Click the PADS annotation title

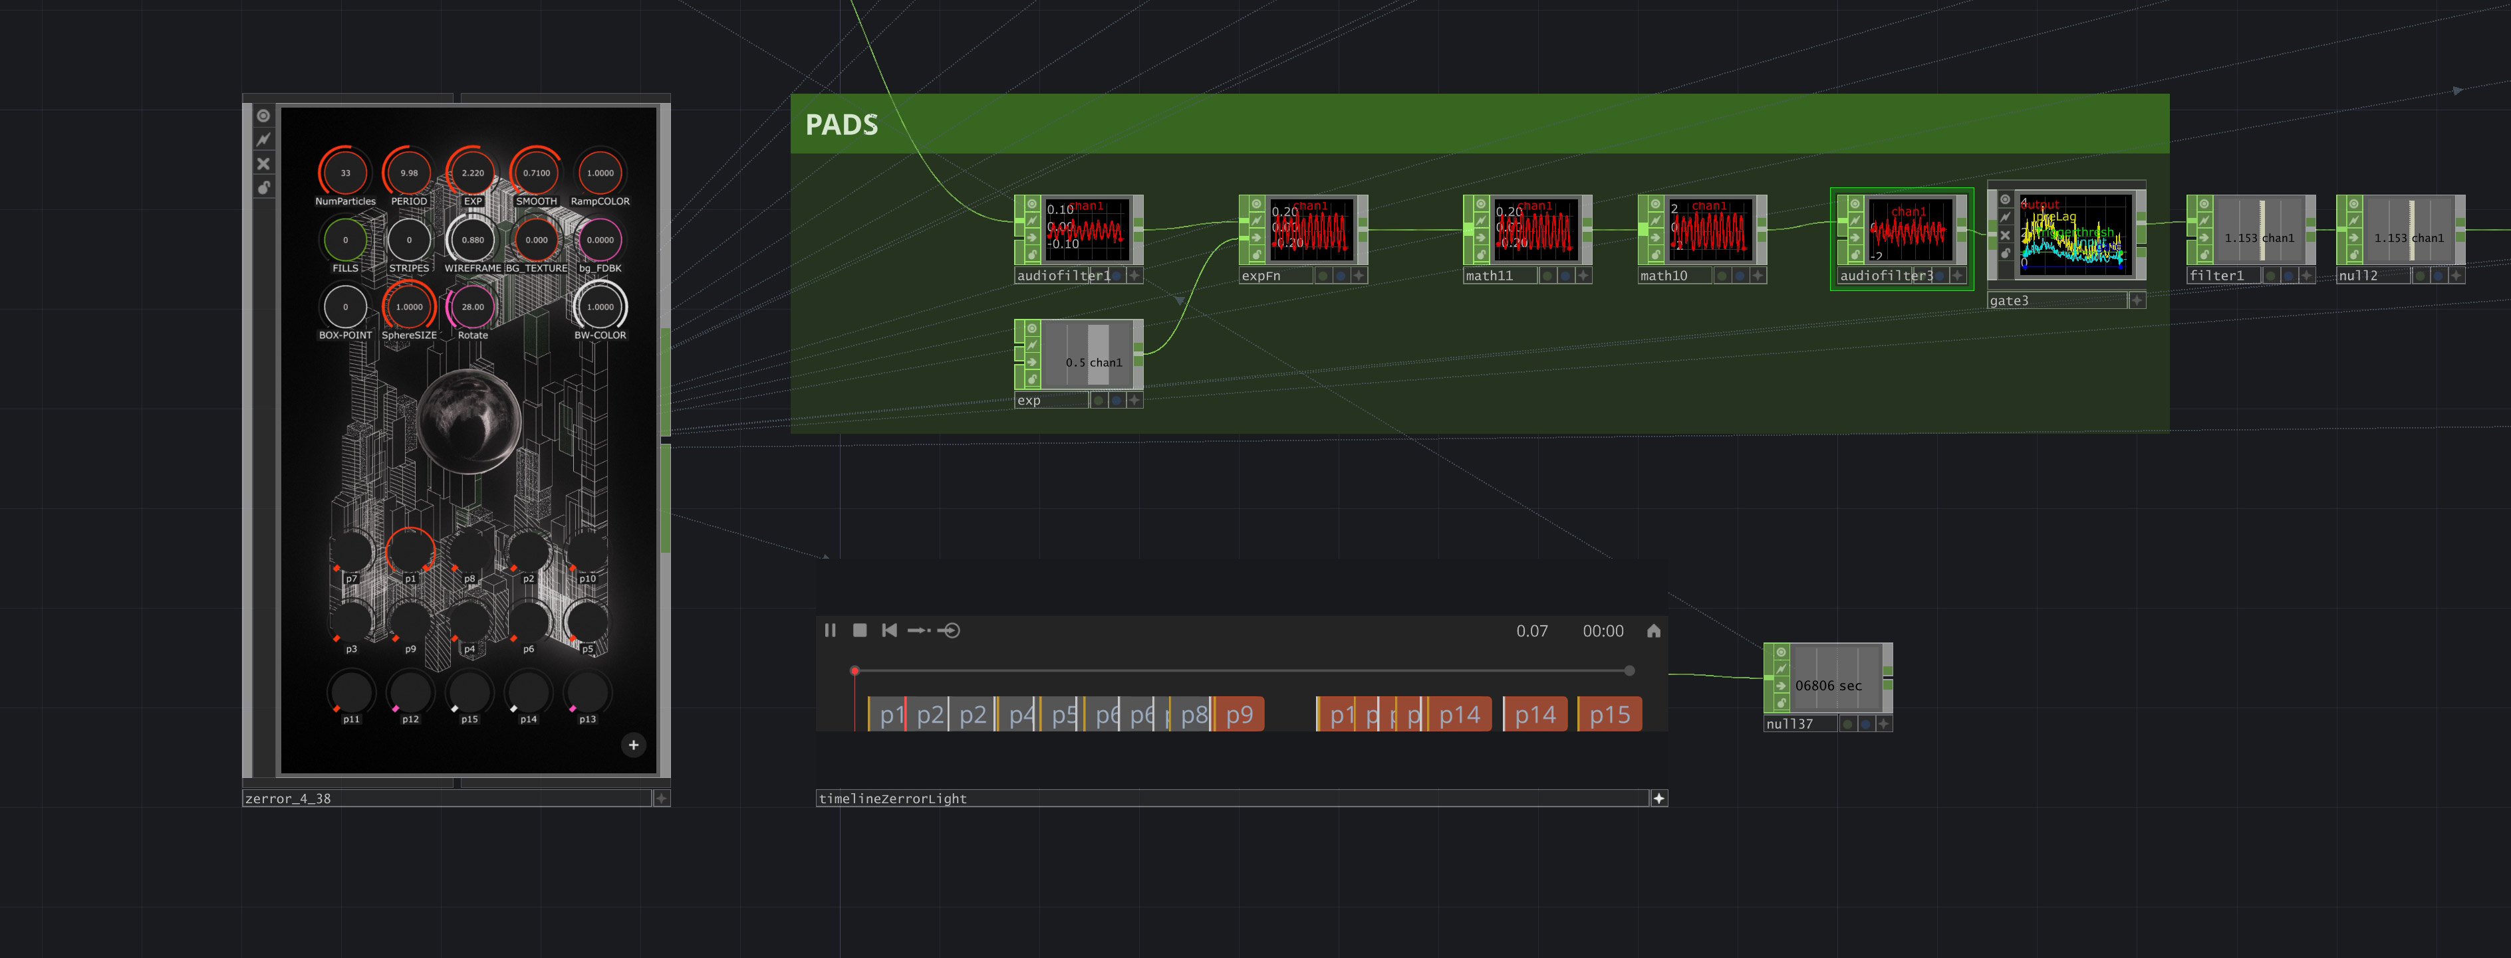tap(841, 125)
